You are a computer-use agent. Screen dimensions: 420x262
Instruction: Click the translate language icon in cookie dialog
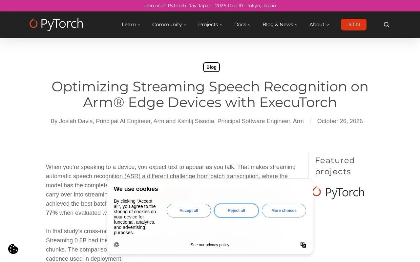303,245
